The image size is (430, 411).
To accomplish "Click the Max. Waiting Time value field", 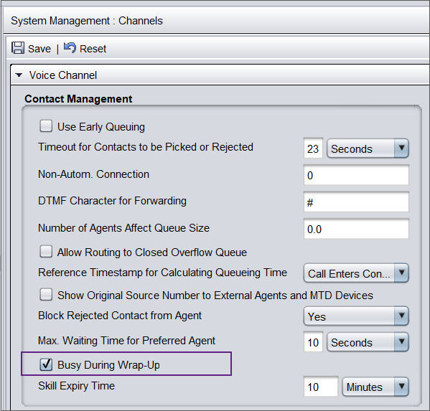I will click(313, 342).
